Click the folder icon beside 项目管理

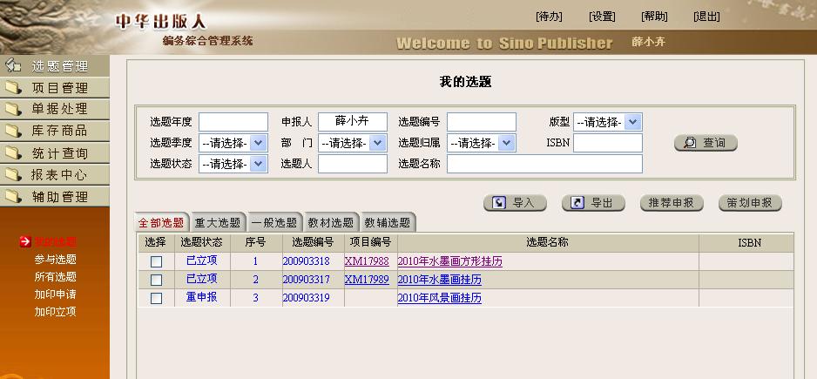[x=13, y=87]
